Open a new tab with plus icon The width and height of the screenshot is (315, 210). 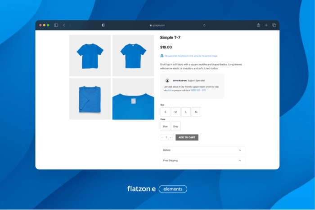click(x=266, y=25)
